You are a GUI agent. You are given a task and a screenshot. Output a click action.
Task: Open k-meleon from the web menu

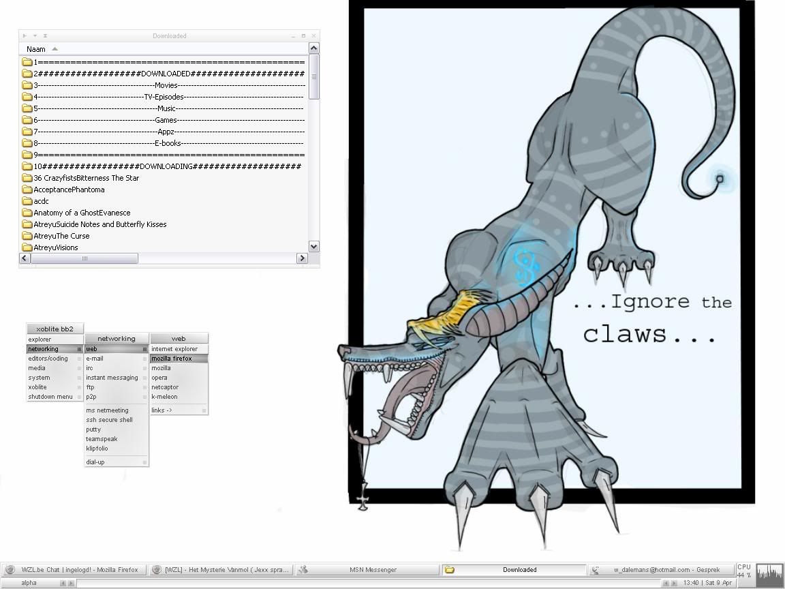[179, 397]
